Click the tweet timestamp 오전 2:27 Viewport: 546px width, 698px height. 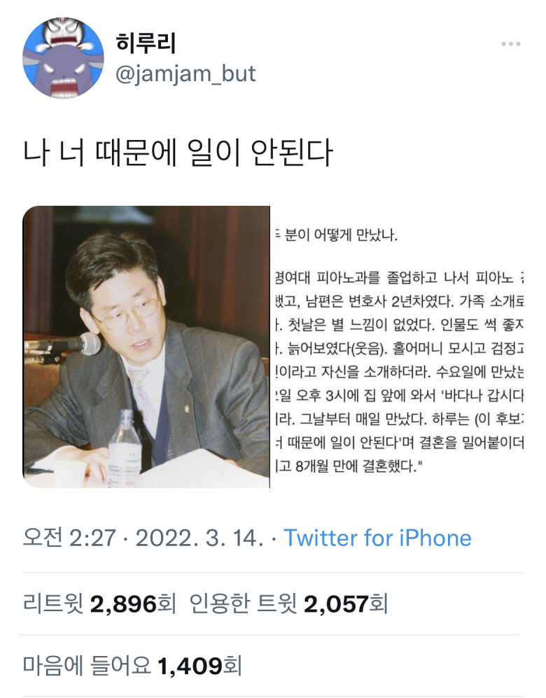[69, 538]
